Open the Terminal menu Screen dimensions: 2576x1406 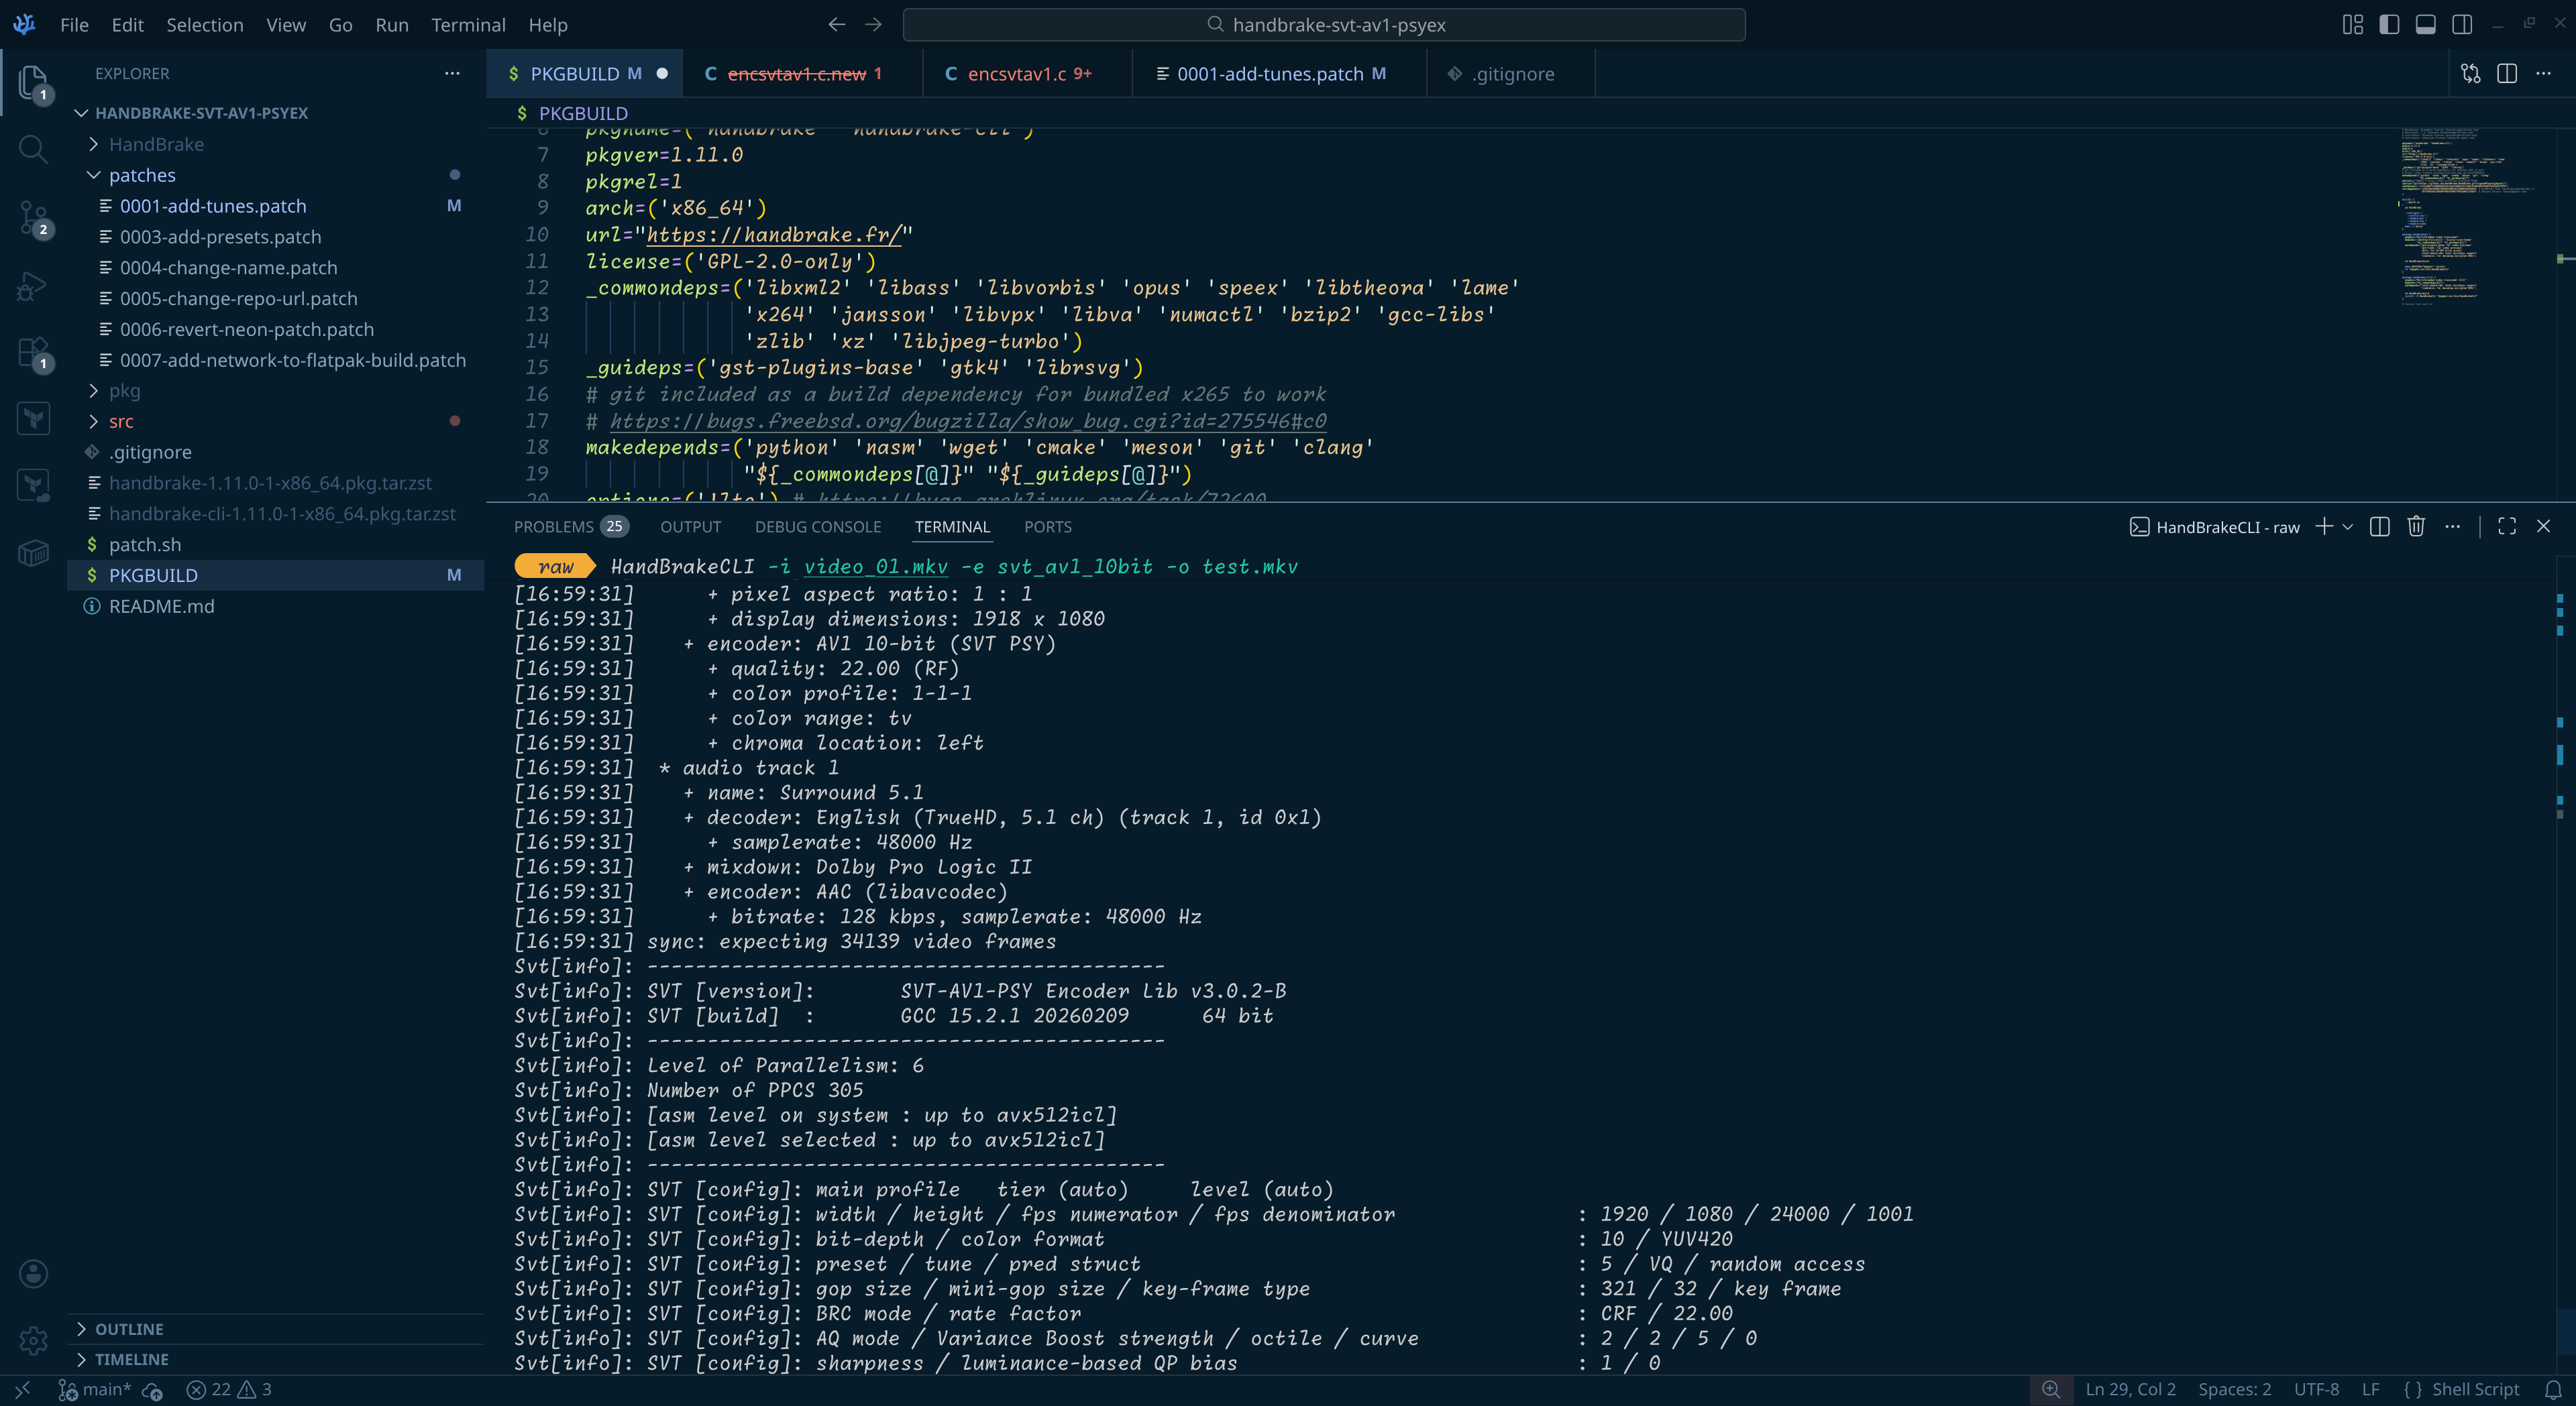[467, 25]
